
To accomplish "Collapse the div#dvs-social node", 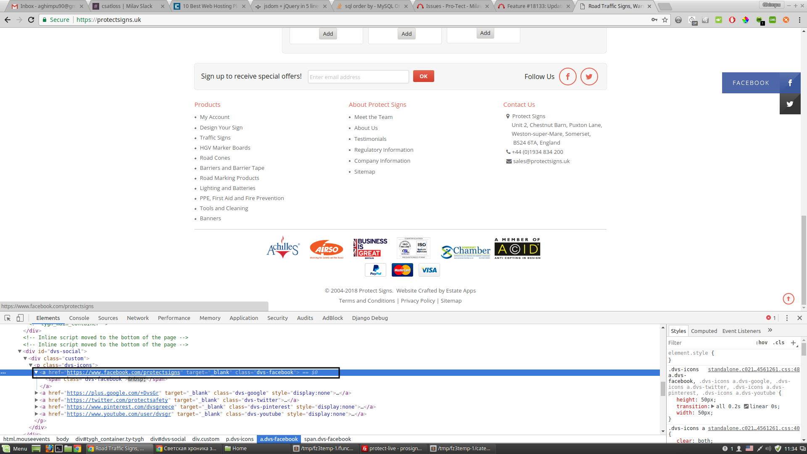I will pos(20,351).
